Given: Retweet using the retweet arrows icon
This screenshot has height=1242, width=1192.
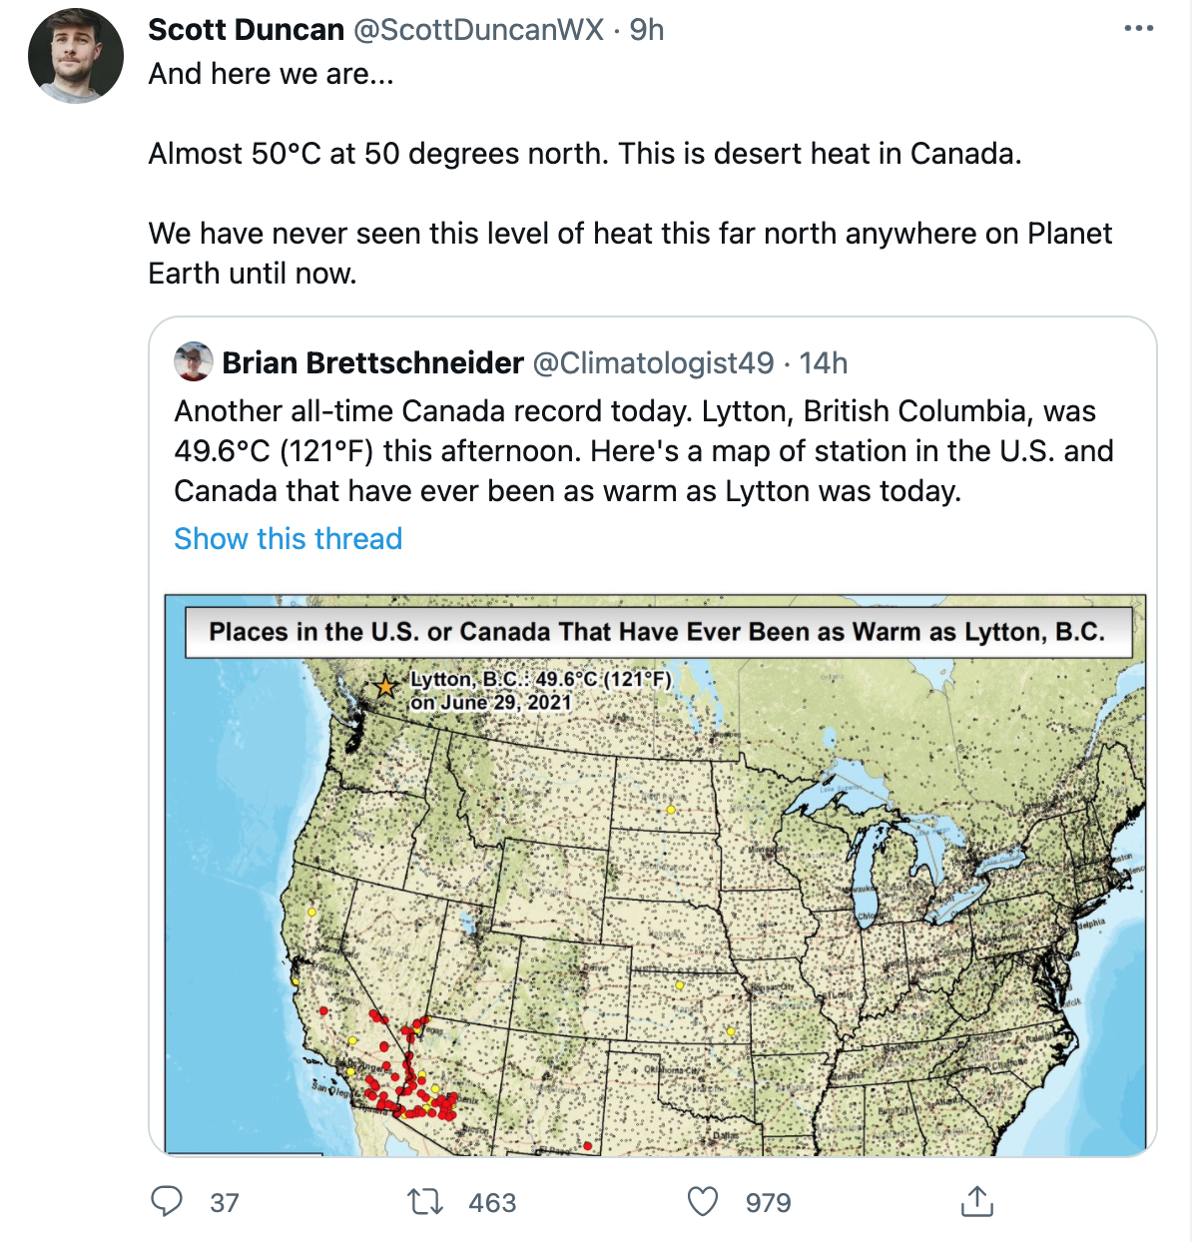Looking at the screenshot, I should [426, 1202].
